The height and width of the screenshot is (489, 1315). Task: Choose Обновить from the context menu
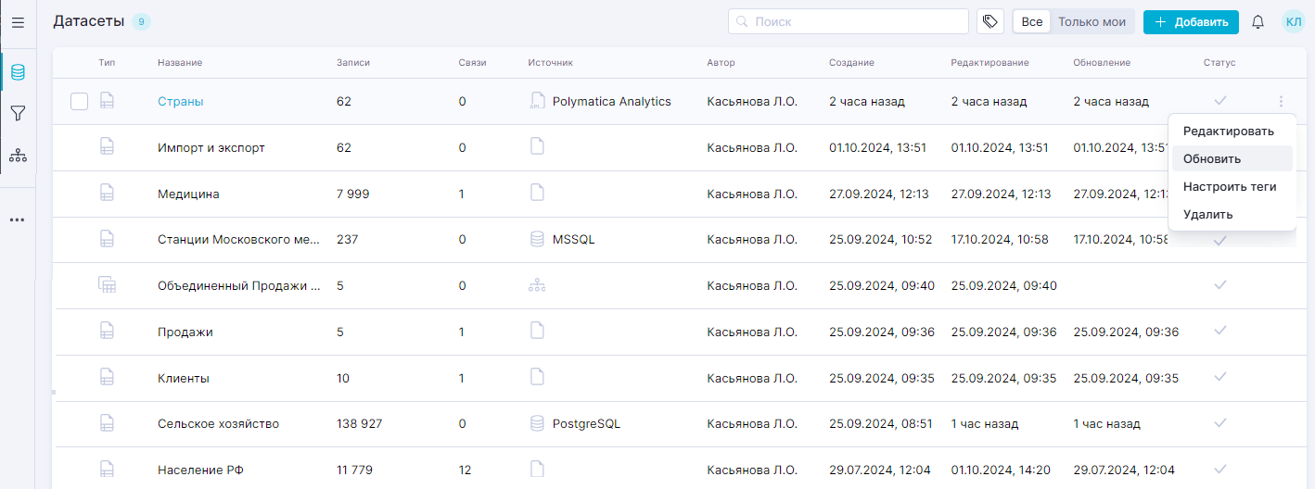point(1211,158)
